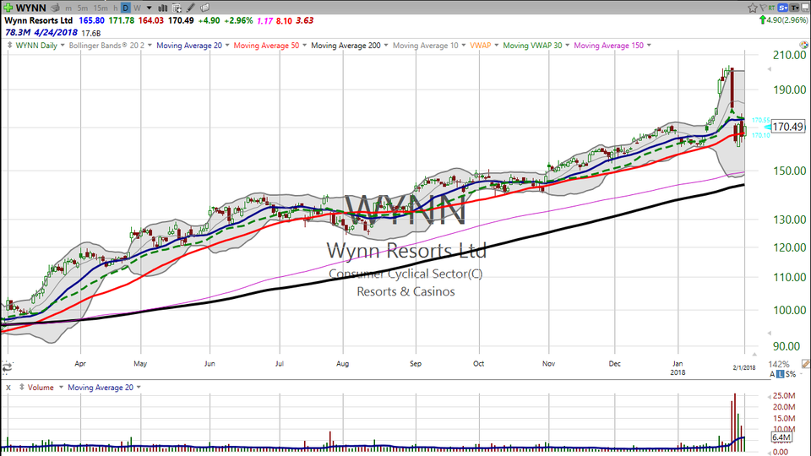The height and width of the screenshot is (456, 811).
Task: Click the coins icon beside WYNN ticker
Action: click(56, 8)
